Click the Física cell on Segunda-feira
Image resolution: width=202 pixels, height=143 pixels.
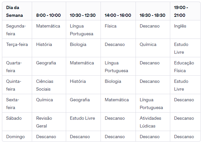pyautogui.click(x=111, y=26)
